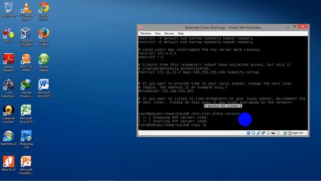321x181 pixels.
Task: Click the 'ntpq -p' command line
Action: click(199, 125)
